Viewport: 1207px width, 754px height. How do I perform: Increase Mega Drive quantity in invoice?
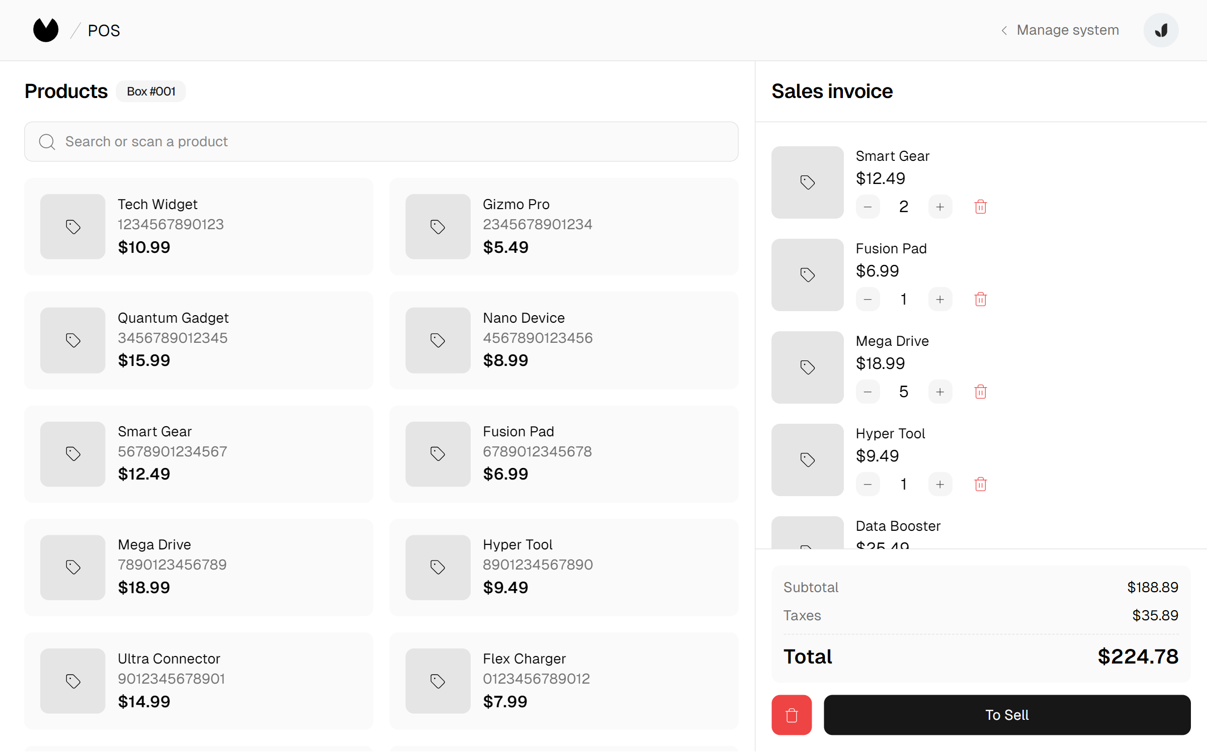pos(940,392)
